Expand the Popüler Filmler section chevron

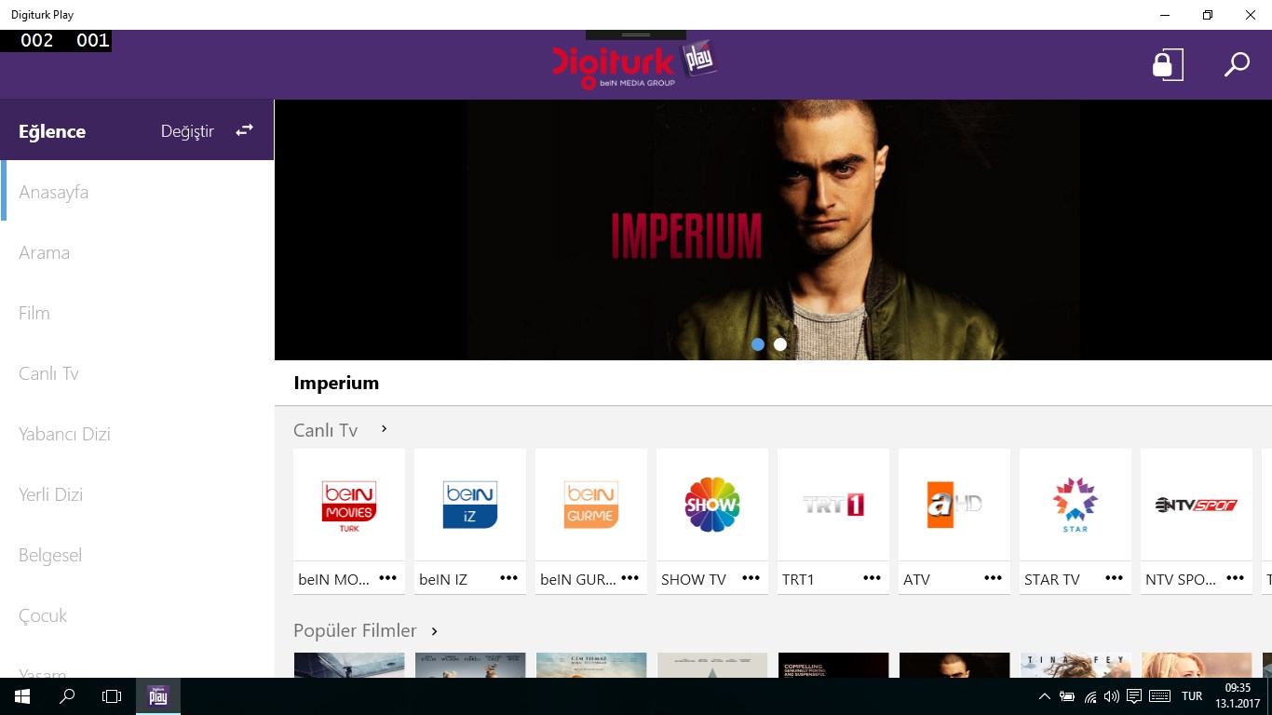[434, 631]
